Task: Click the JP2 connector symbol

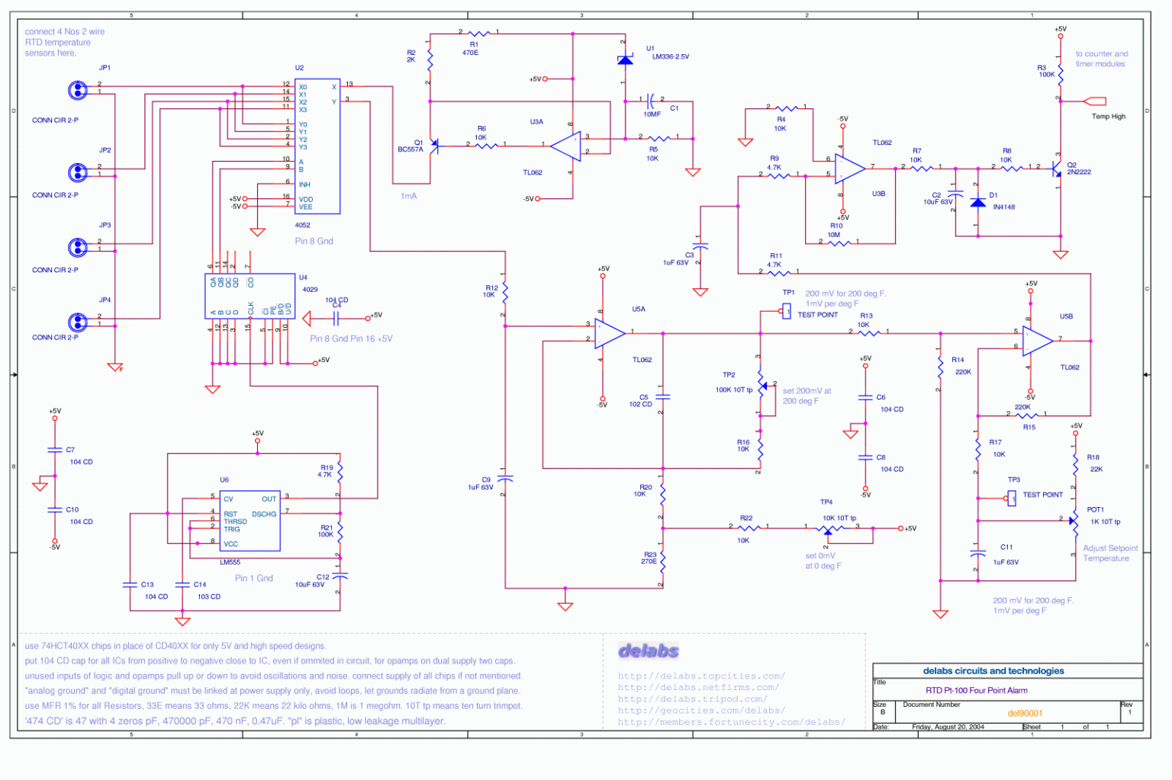Action: 77,172
